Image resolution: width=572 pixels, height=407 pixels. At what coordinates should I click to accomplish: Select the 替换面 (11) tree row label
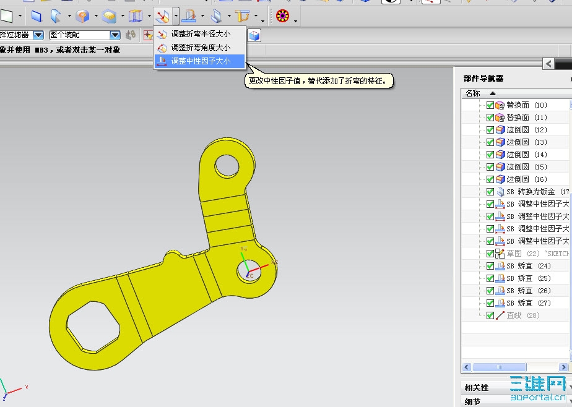click(x=527, y=118)
